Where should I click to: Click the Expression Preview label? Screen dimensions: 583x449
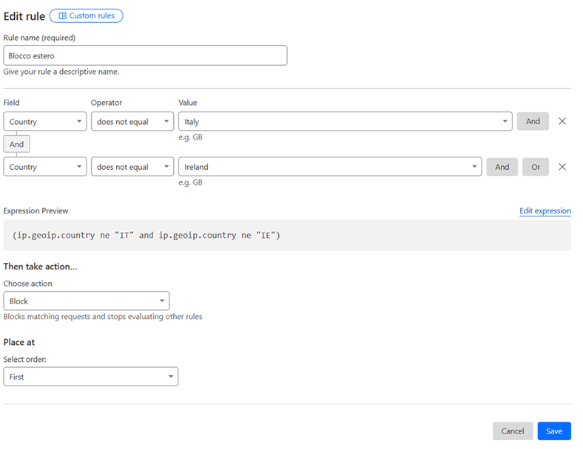click(36, 210)
